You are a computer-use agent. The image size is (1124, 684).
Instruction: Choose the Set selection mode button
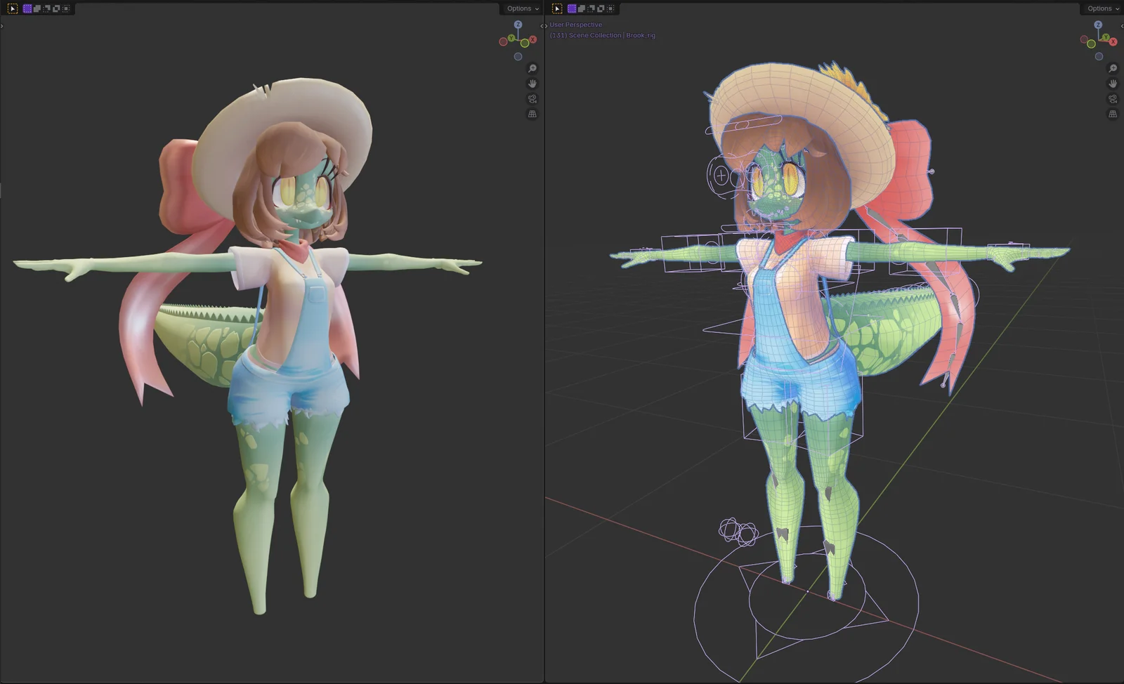(x=27, y=8)
